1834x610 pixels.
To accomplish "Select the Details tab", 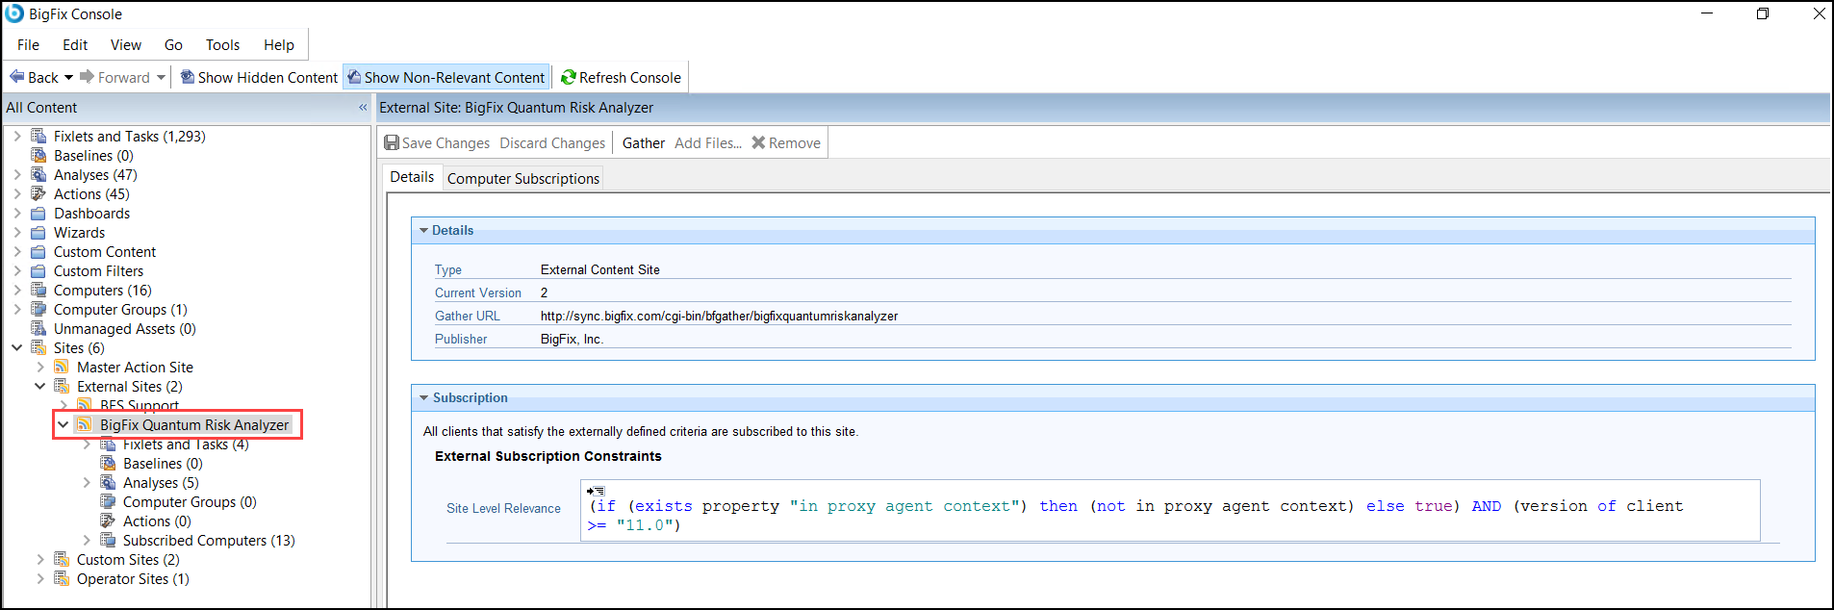I will click(412, 177).
